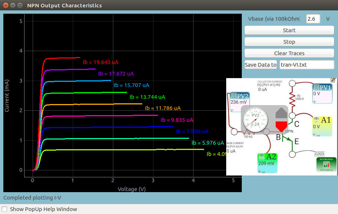The width and height of the screenshot is (338, 214).
Task: Minimize the NPN Output Characteristics window
Action: [12, 6]
